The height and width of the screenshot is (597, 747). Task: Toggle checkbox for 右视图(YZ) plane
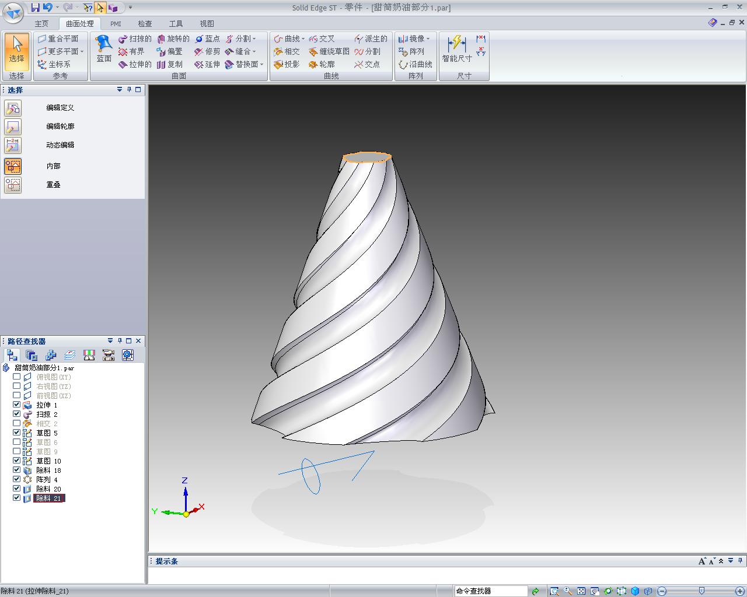tap(16, 386)
